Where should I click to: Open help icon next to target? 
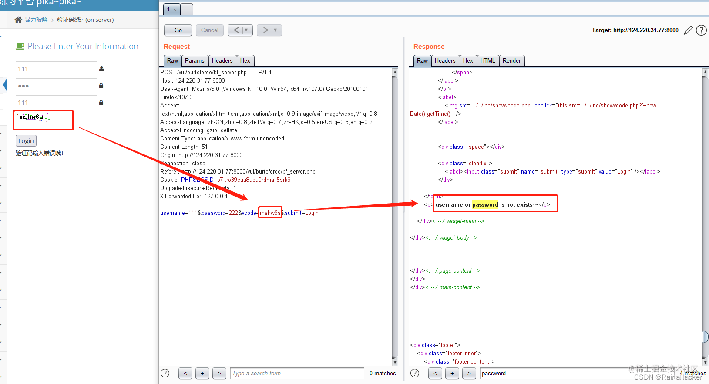[701, 30]
